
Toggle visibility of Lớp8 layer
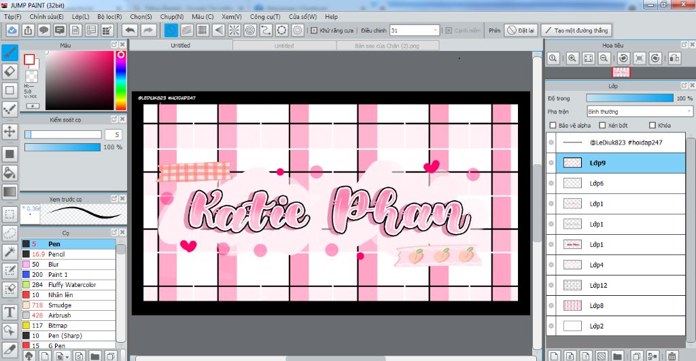551,305
